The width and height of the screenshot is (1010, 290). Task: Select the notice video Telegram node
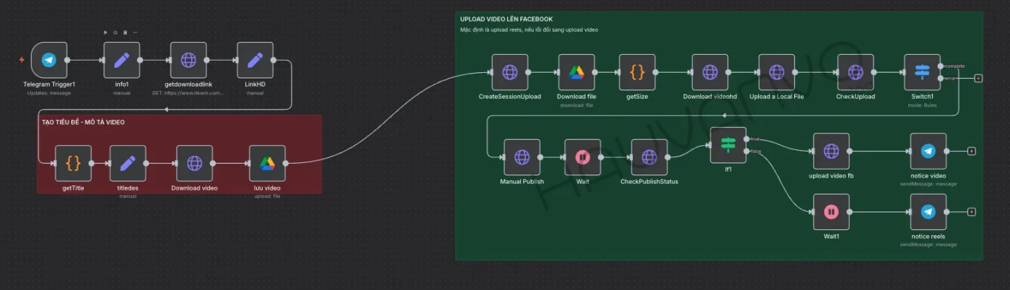coord(928,151)
